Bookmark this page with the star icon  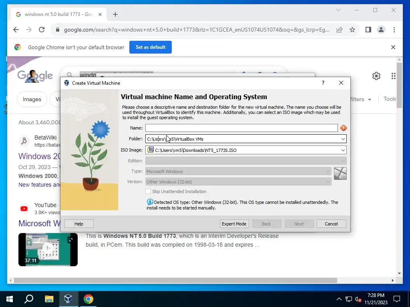352,30
